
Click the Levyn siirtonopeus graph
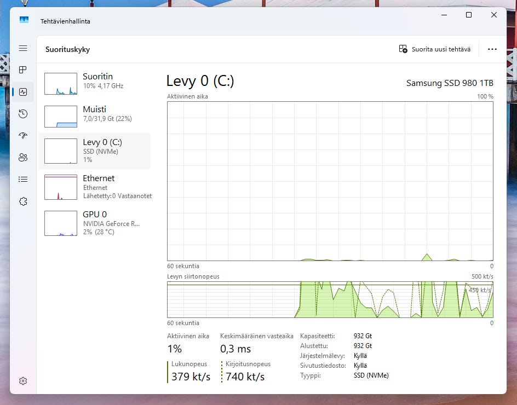coord(330,299)
